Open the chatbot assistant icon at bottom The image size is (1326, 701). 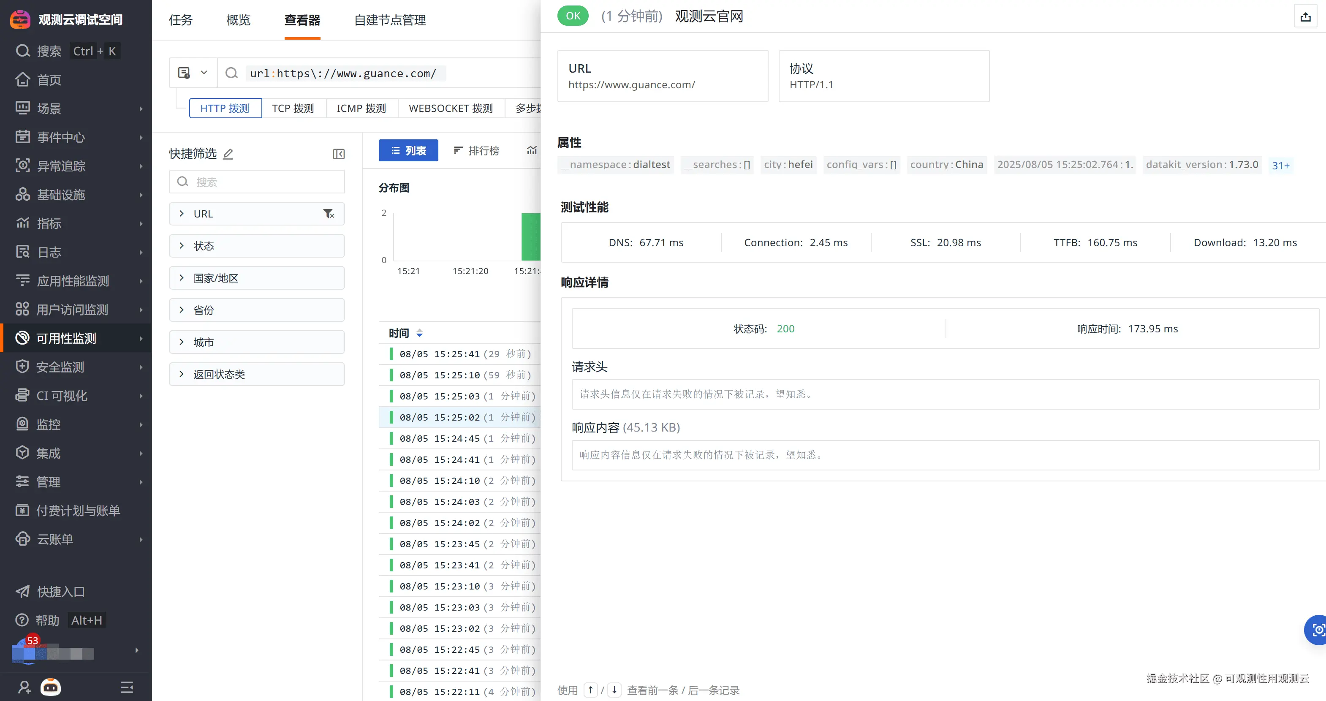point(50,687)
